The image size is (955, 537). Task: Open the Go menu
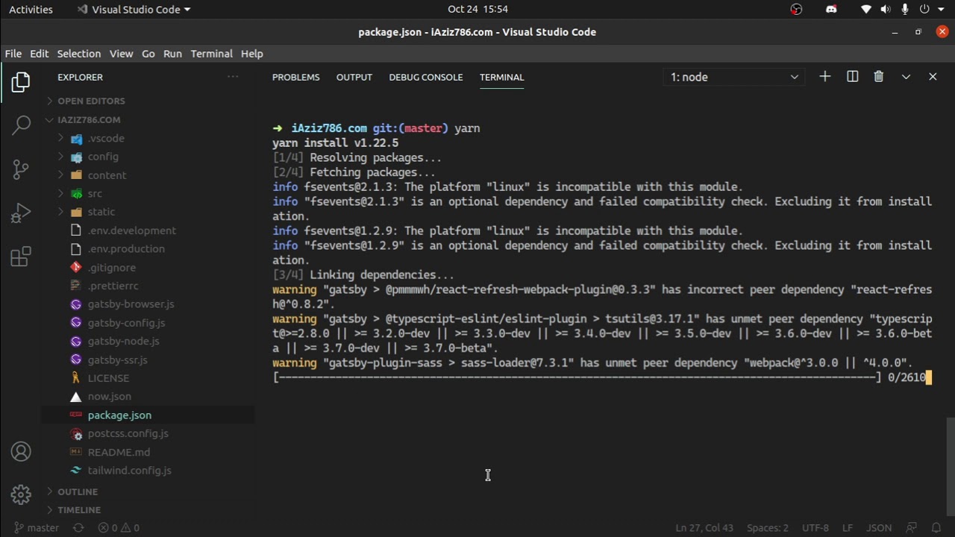point(148,54)
